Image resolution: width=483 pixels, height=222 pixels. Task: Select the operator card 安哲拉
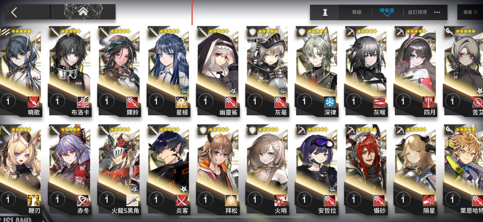click(x=316, y=170)
